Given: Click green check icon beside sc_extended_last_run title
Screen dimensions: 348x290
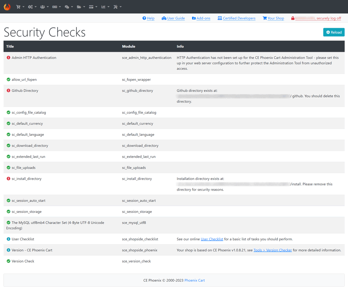Looking at the screenshot, I should 8,157.
